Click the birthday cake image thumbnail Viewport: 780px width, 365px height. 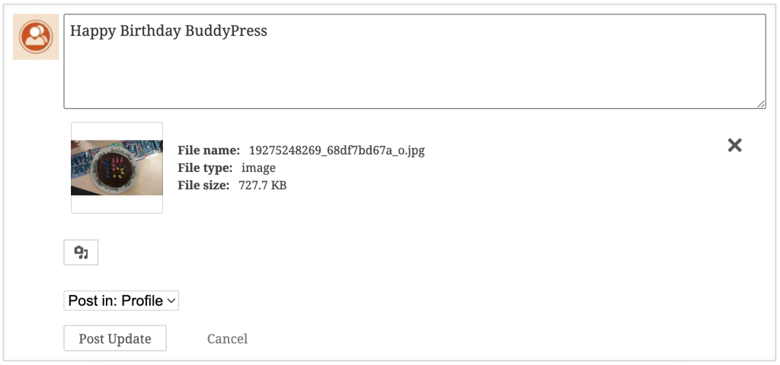tap(117, 167)
